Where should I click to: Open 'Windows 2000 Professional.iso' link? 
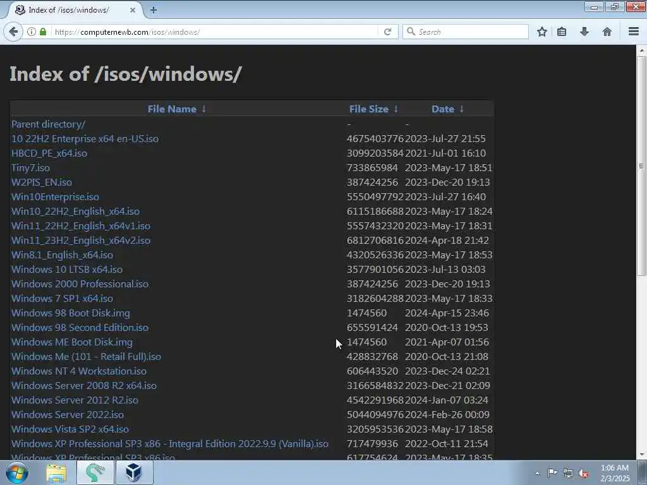[x=80, y=284]
